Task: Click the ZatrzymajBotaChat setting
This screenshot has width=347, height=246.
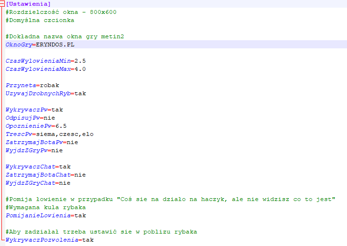Action: coord(46,175)
